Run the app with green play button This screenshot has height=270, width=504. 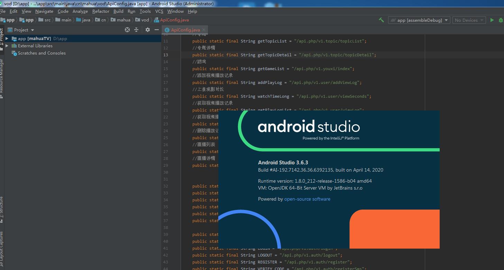[x=492, y=20]
